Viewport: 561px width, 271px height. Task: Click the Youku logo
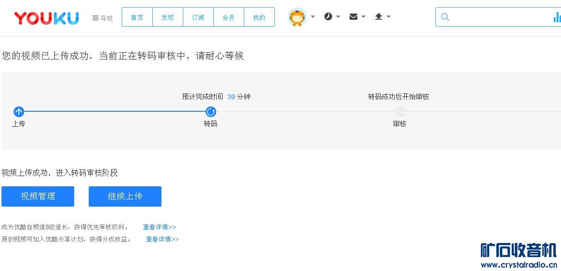coord(47,18)
